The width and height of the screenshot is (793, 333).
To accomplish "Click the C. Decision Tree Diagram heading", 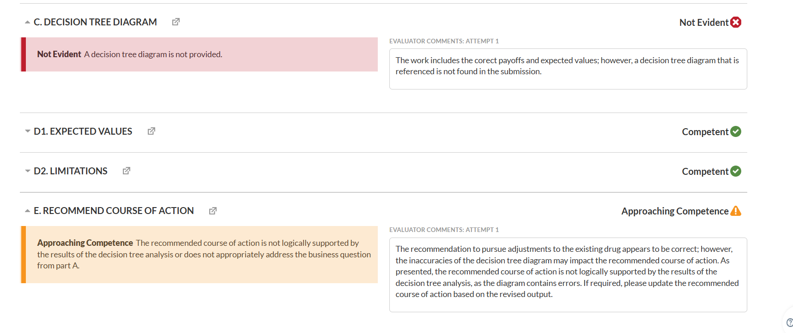I will (x=95, y=22).
